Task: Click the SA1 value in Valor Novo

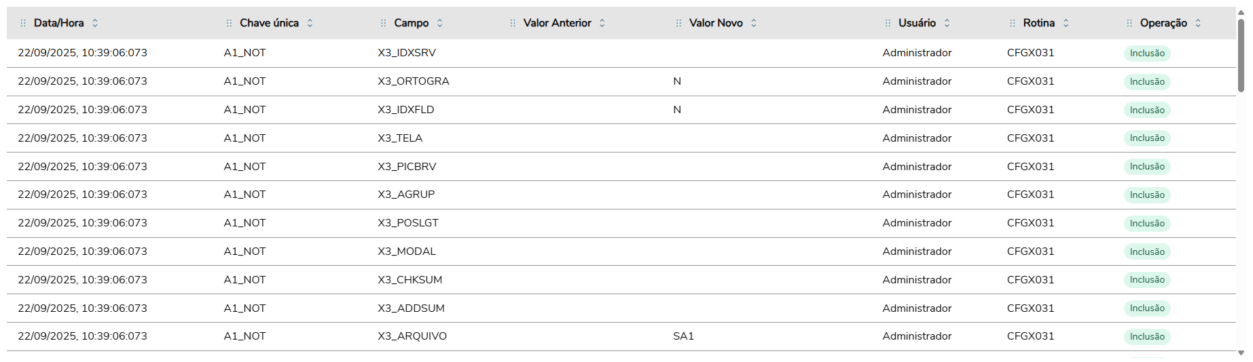Action: 683,336
